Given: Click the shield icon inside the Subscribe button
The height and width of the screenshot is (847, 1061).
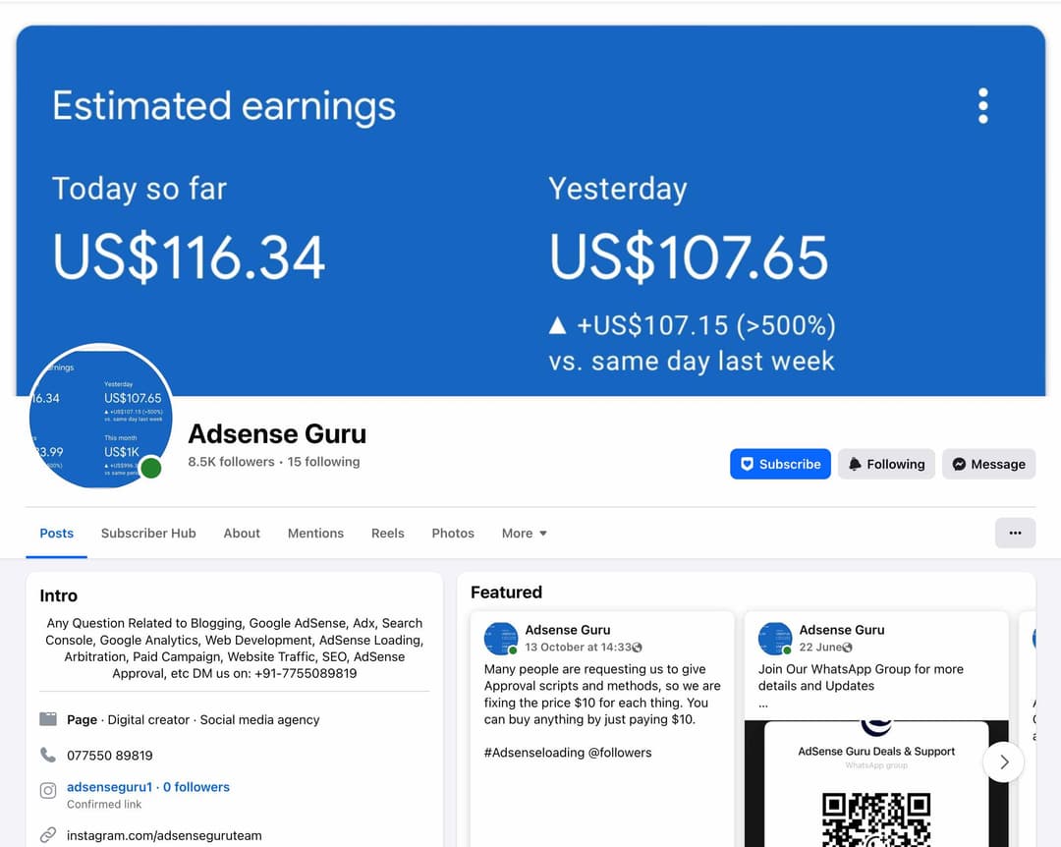Looking at the screenshot, I should pyautogui.click(x=749, y=463).
